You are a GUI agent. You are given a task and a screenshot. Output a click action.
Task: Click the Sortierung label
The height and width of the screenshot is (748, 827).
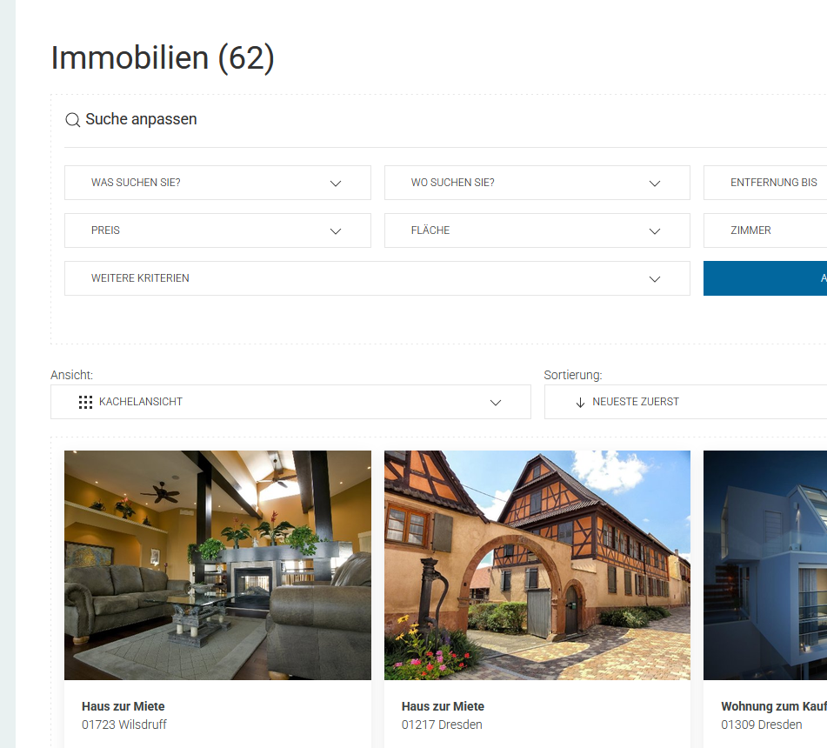[573, 375]
